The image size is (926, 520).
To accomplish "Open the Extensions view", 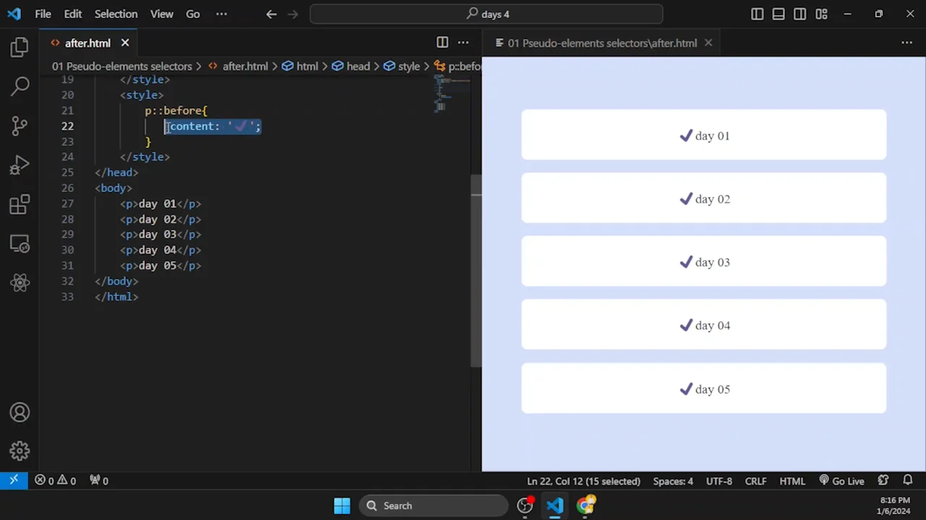I will tap(20, 204).
